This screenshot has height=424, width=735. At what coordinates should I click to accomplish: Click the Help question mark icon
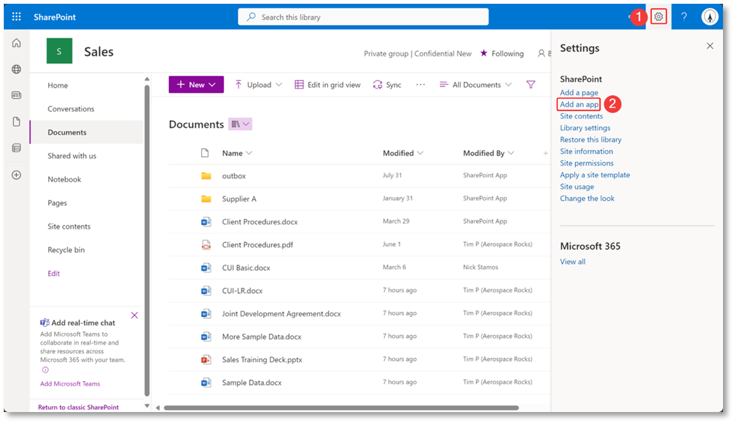tap(684, 17)
